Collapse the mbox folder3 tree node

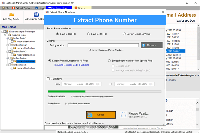(x=7, y=52)
